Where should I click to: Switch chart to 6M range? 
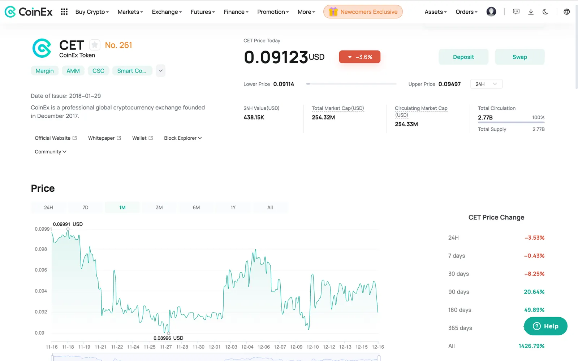pos(196,208)
